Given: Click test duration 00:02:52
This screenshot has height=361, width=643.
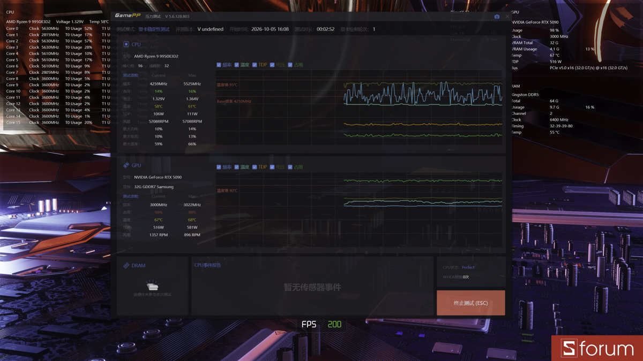Looking at the screenshot, I should point(325,29).
